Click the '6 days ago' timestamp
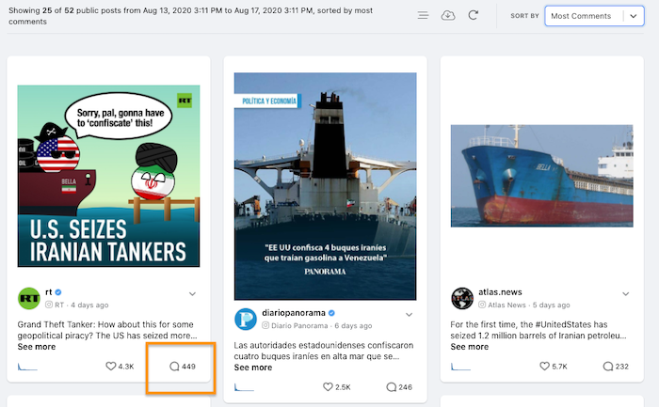The width and height of the screenshot is (659, 407). coord(353,325)
